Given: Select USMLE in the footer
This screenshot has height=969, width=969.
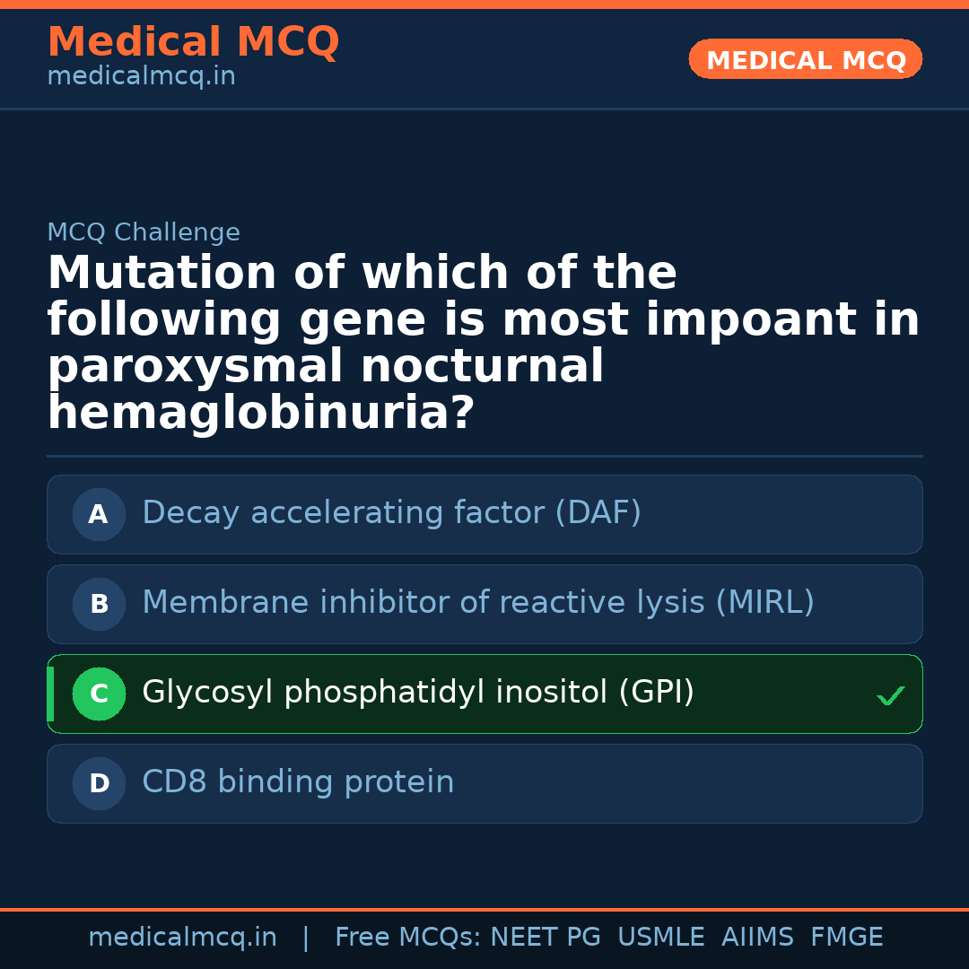Looking at the screenshot, I should tap(660, 938).
